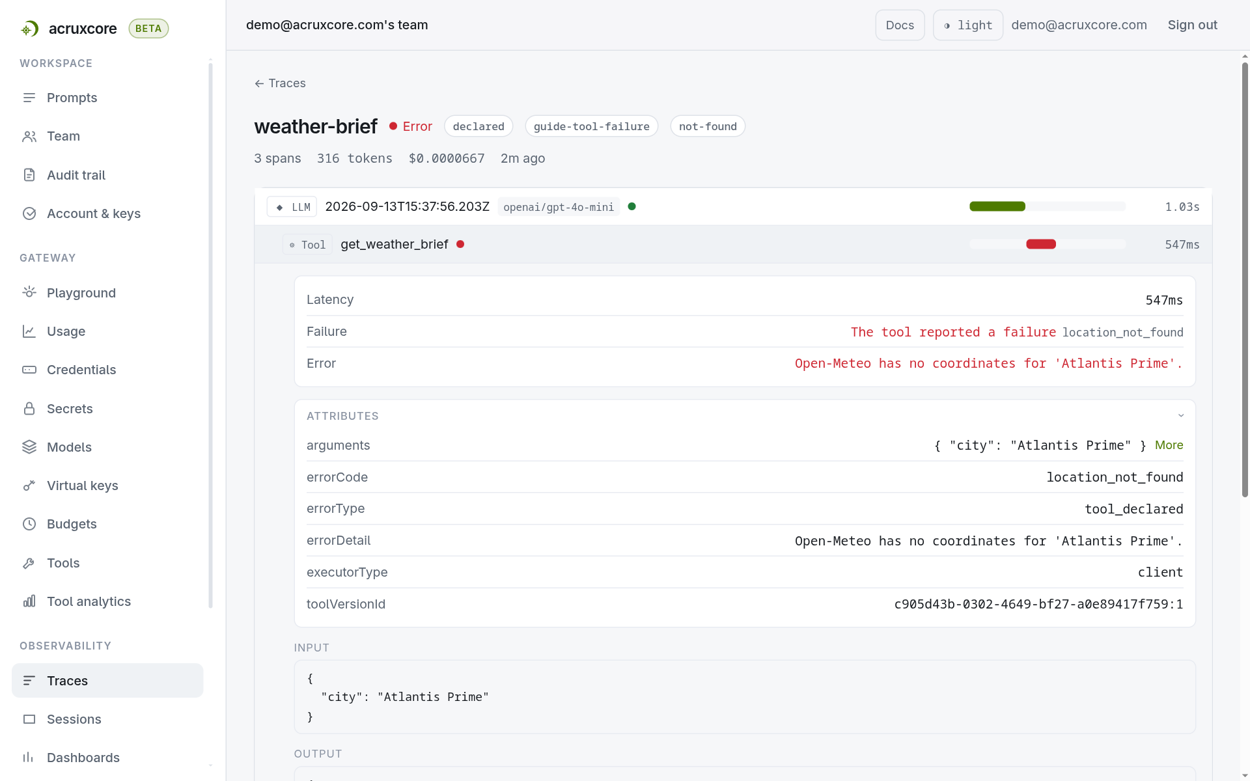
Task: Click the Secrets lock icon
Action: tap(29, 409)
